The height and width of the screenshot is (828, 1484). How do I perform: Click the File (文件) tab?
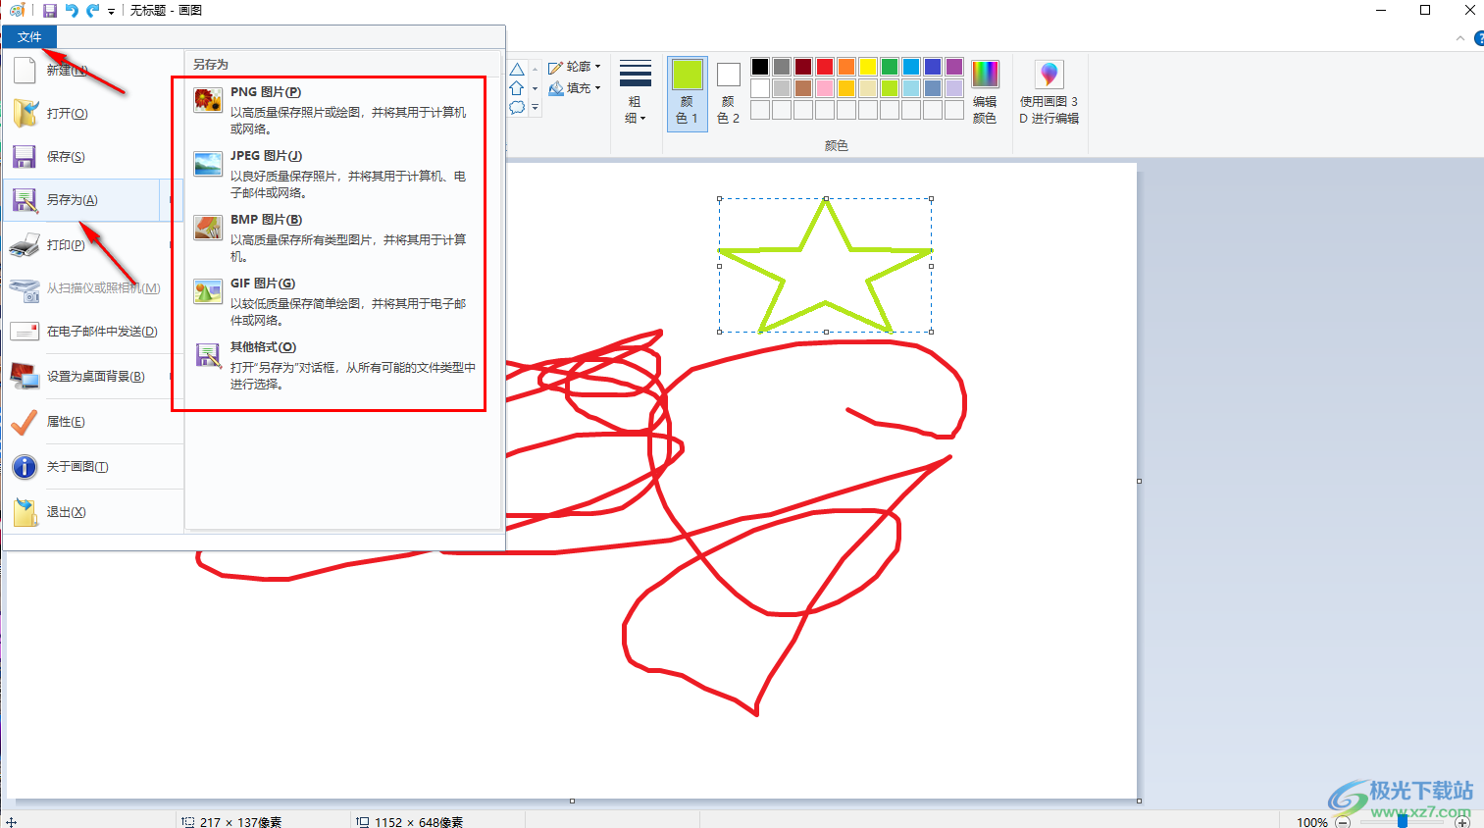(29, 37)
